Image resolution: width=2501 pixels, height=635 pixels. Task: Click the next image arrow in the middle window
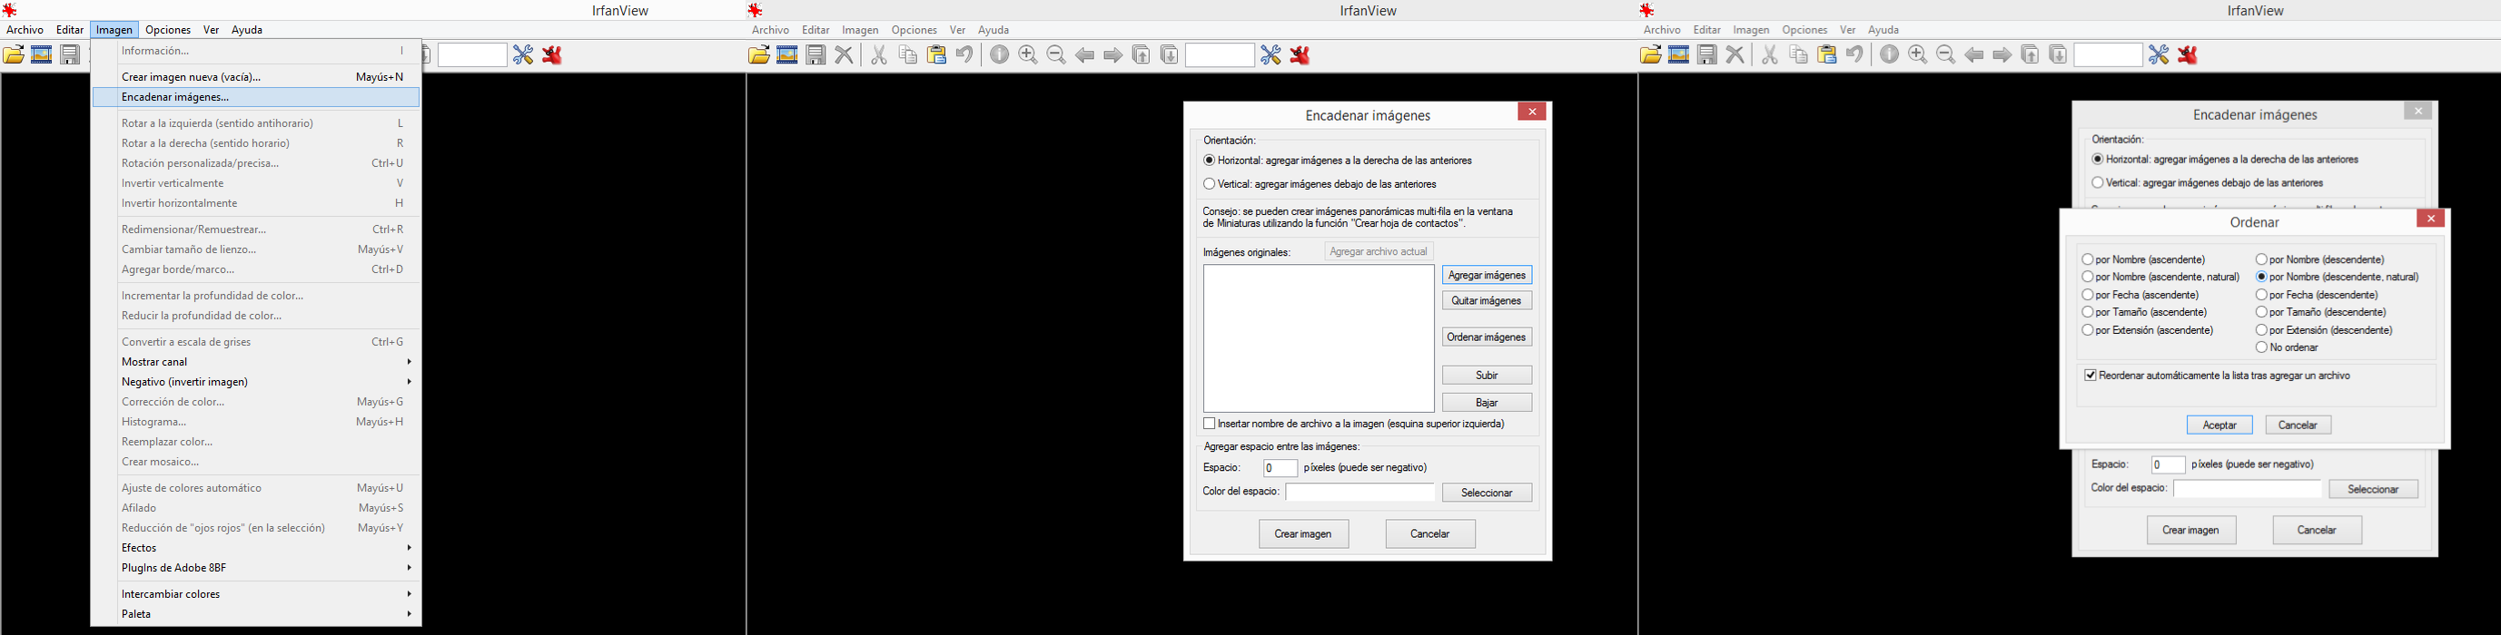pyautogui.click(x=1112, y=55)
